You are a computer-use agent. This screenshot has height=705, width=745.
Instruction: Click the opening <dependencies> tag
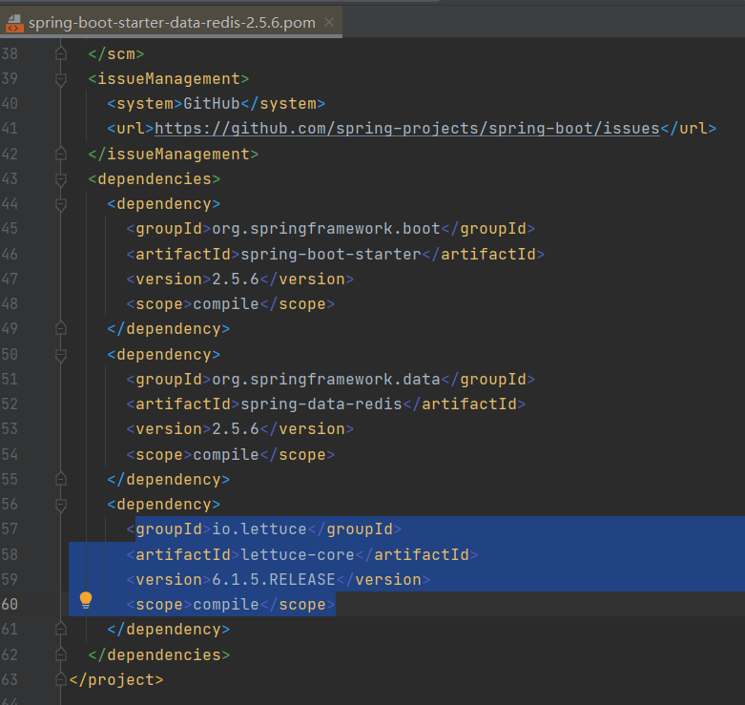[x=154, y=179]
